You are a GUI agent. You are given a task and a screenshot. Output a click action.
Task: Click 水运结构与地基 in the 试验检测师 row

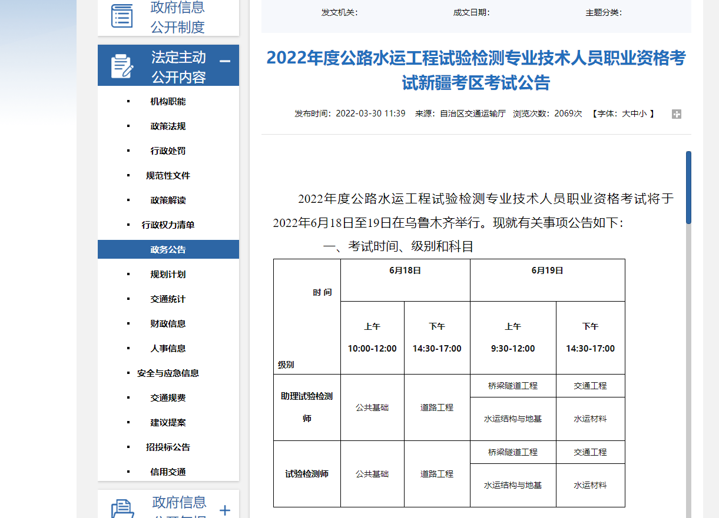tap(513, 485)
